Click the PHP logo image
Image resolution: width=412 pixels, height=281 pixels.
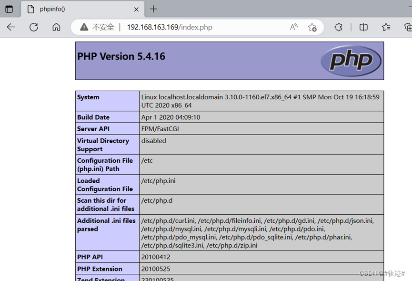351,61
